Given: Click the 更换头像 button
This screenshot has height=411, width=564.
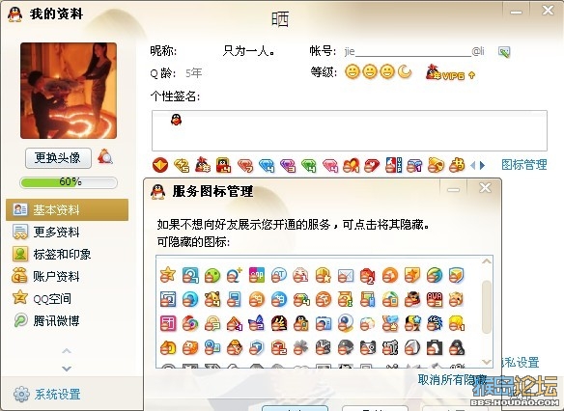Looking at the screenshot, I should pos(58,157).
